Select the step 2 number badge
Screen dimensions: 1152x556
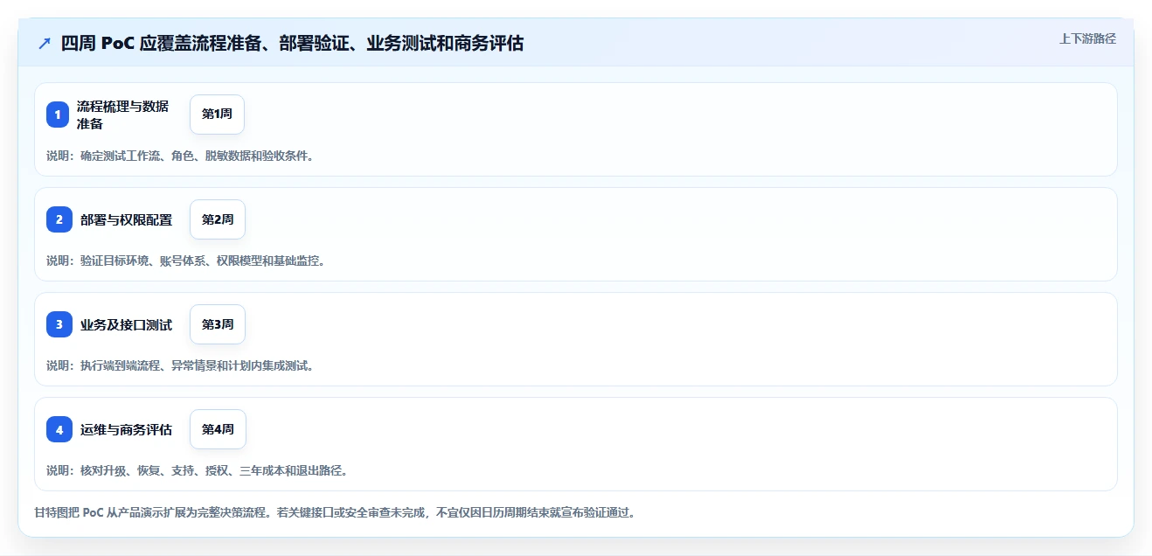[x=58, y=219]
